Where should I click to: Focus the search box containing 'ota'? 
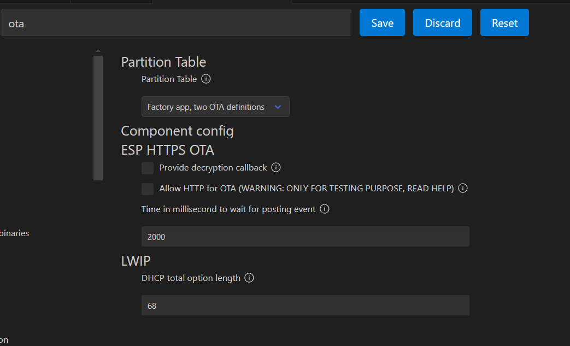point(175,24)
